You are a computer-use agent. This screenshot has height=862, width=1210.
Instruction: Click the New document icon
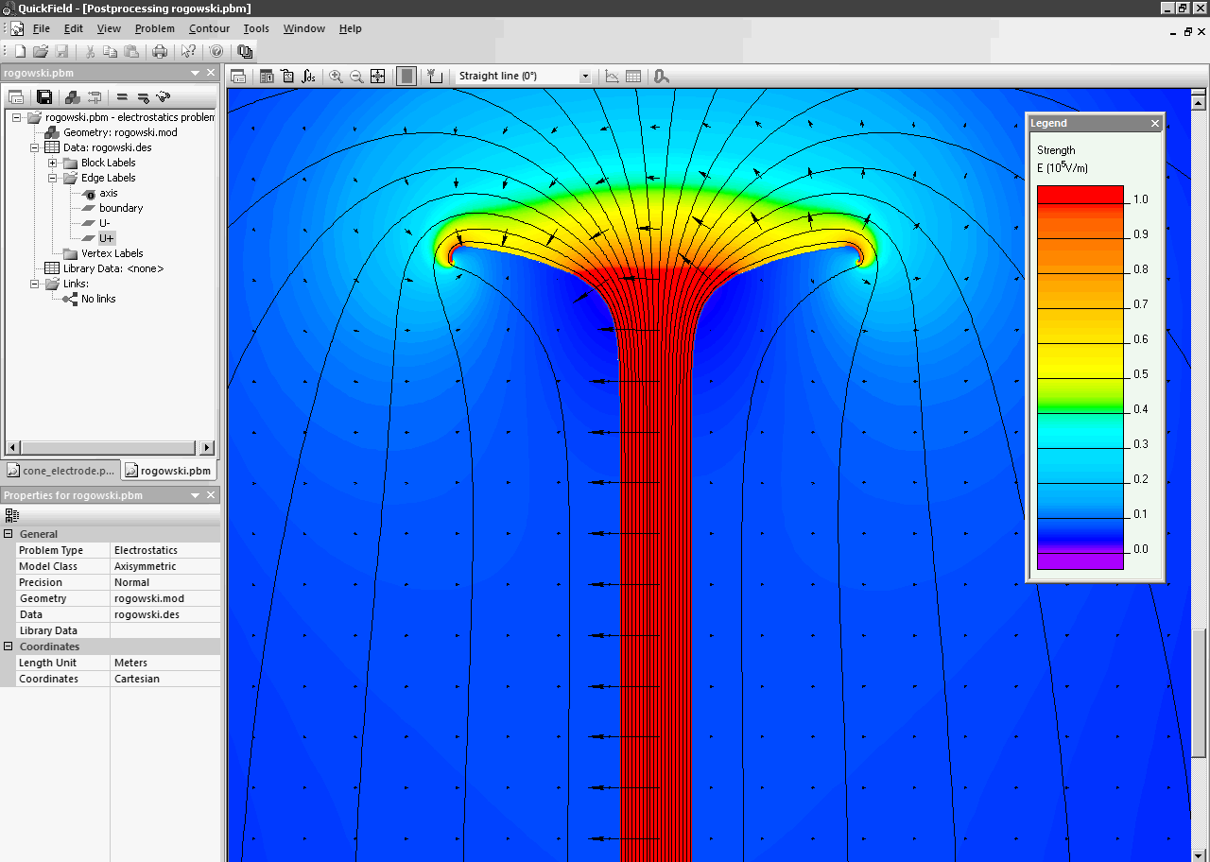[20, 51]
